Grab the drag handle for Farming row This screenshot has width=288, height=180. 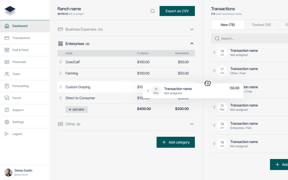click(60, 73)
